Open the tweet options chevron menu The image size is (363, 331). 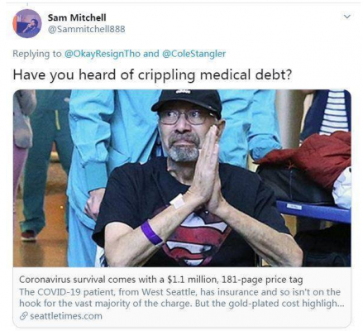(x=347, y=17)
